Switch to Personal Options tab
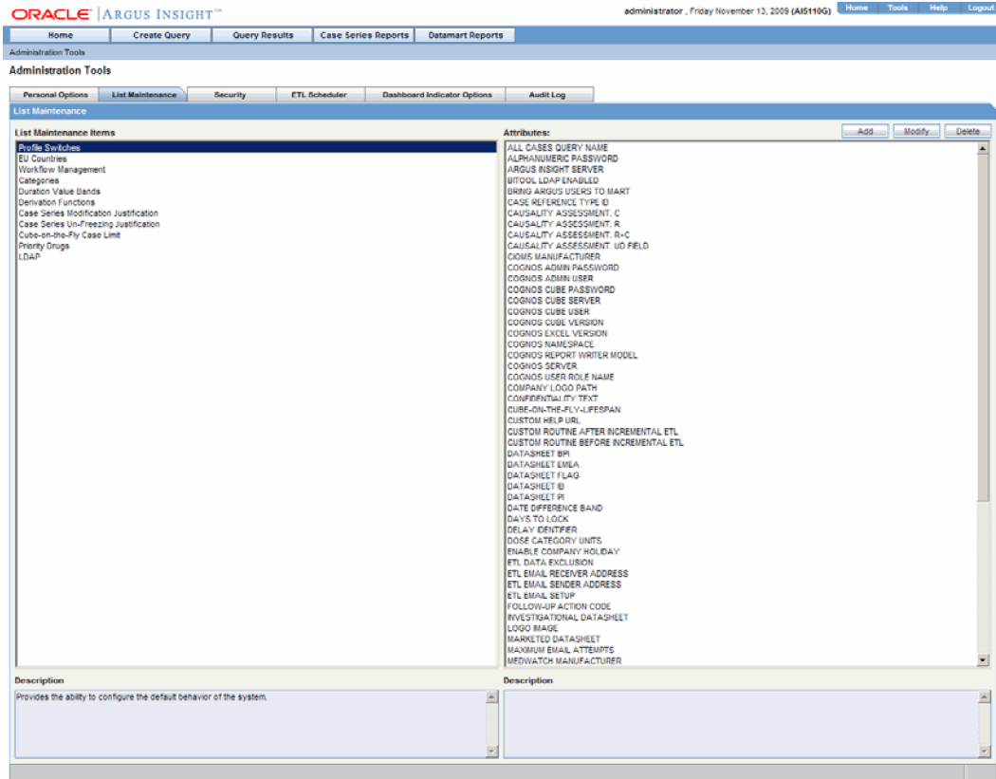Screen dimensions: 996x779 [x=55, y=95]
